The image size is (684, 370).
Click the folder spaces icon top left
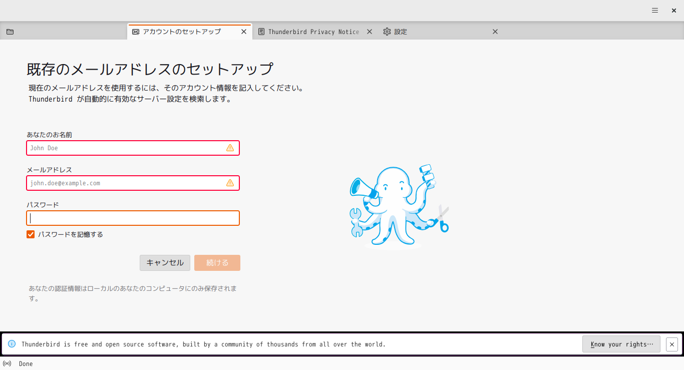pyautogui.click(x=10, y=31)
